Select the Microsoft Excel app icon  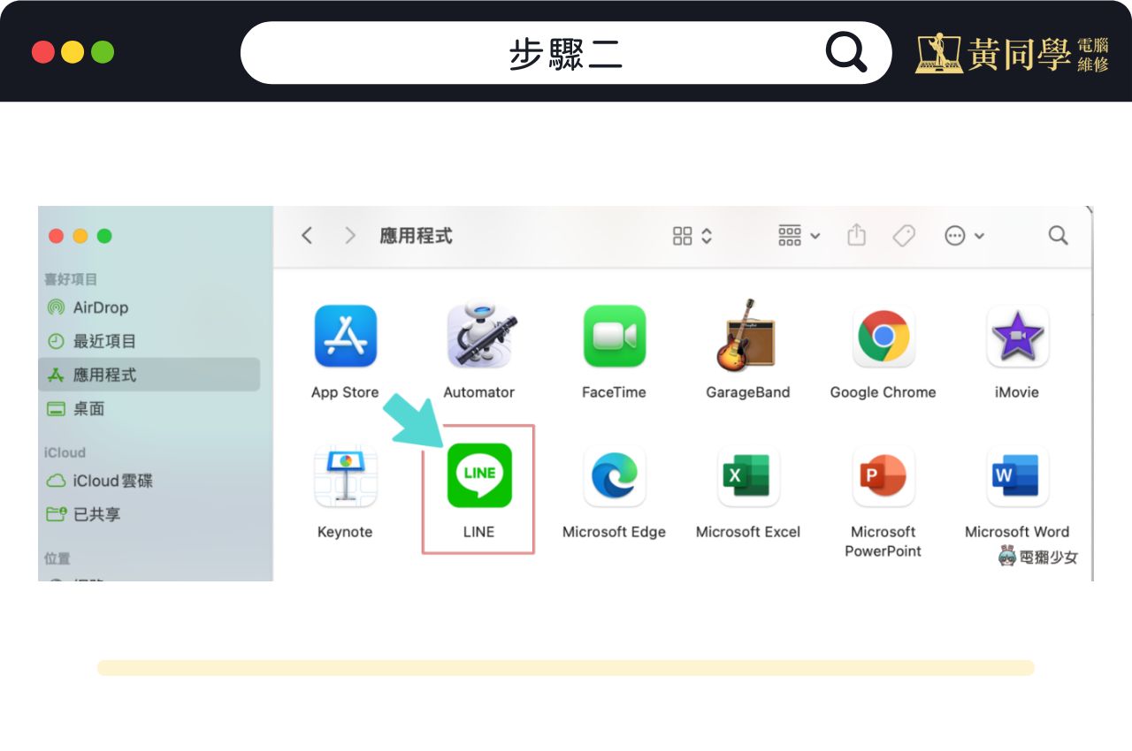(747, 476)
